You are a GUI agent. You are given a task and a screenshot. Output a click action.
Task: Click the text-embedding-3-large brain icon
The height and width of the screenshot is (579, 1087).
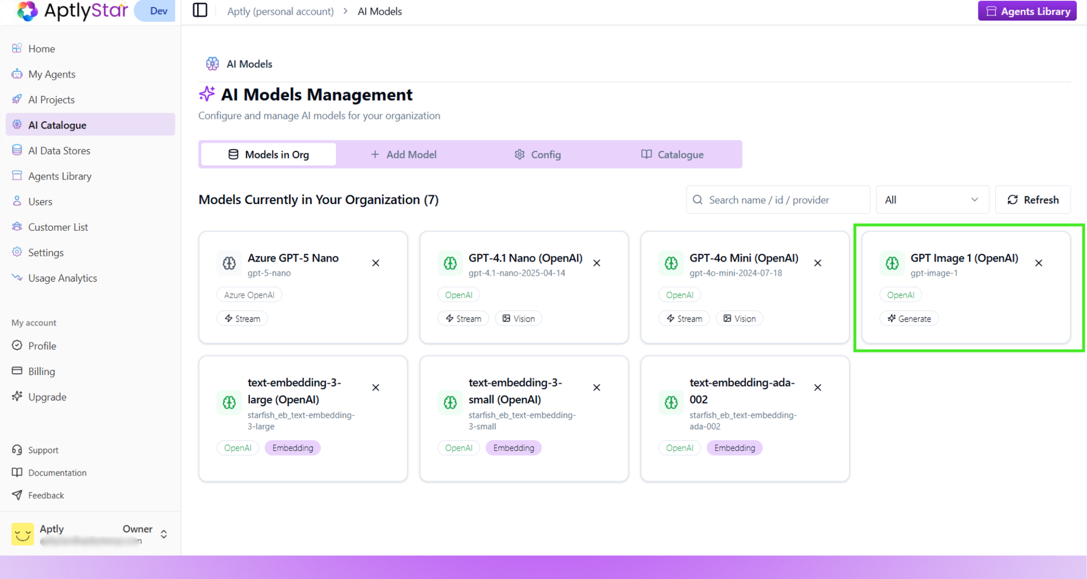[x=229, y=402]
